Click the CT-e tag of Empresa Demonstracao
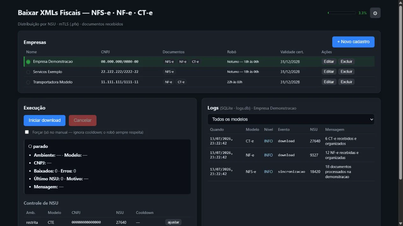The width and height of the screenshot is (403, 226). pos(195,62)
